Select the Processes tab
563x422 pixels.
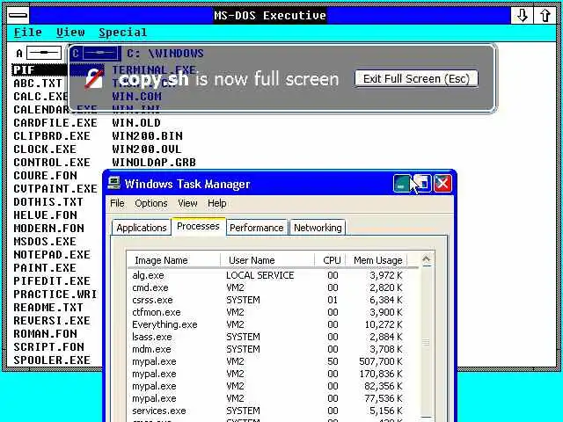[198, 227]
